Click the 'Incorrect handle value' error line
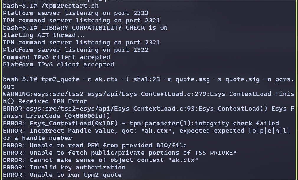The height and width of the screenshot is (180, 298). tap(147, 134)
